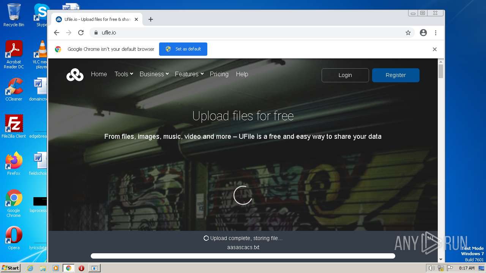
Task: Click the taskbar clock showing 8:17 AM
Action: 467,268
